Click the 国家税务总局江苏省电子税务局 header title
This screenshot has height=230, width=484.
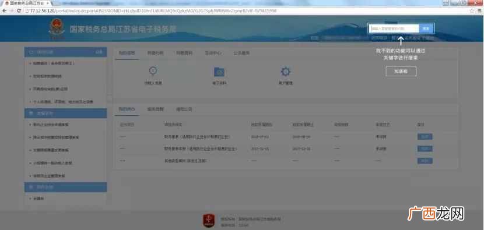tap(123, 29)
